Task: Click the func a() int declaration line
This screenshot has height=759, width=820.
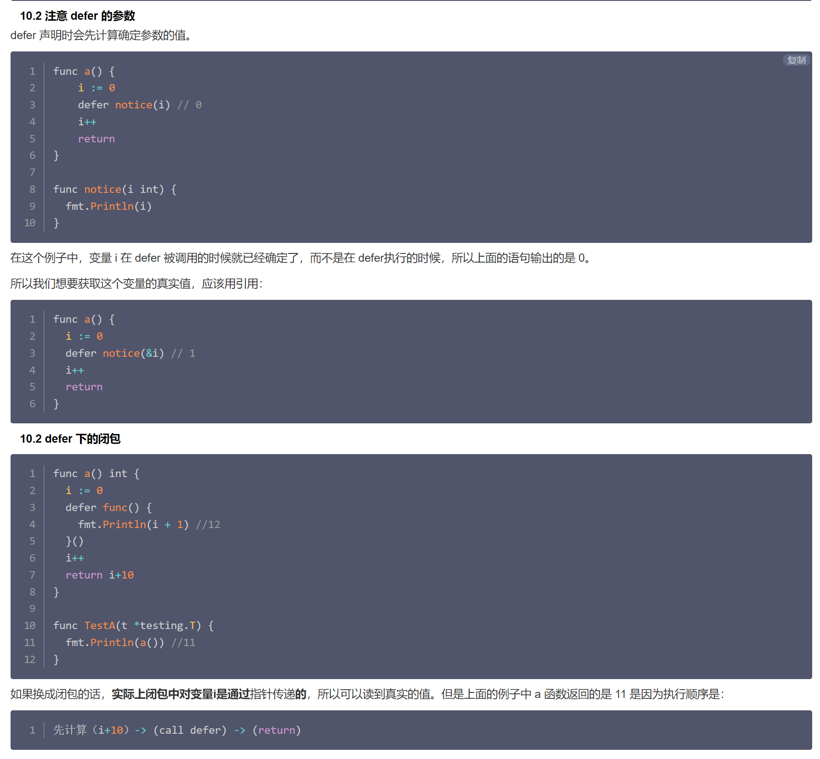Action: (96, 473)
